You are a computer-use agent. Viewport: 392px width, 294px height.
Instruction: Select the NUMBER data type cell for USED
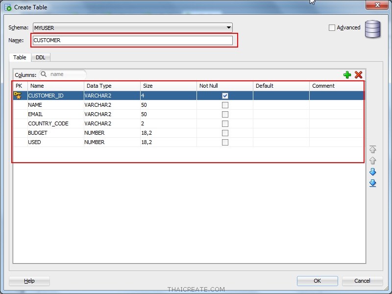(95, 142)
